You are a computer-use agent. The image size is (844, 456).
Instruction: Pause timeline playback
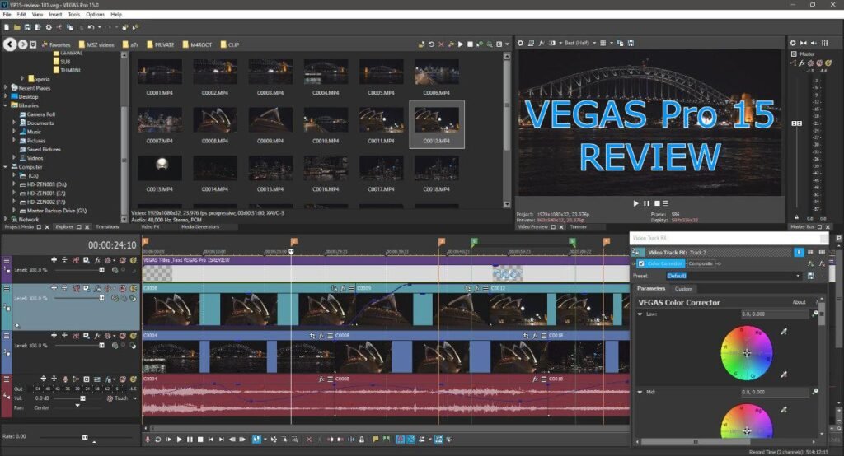(190, 440)
